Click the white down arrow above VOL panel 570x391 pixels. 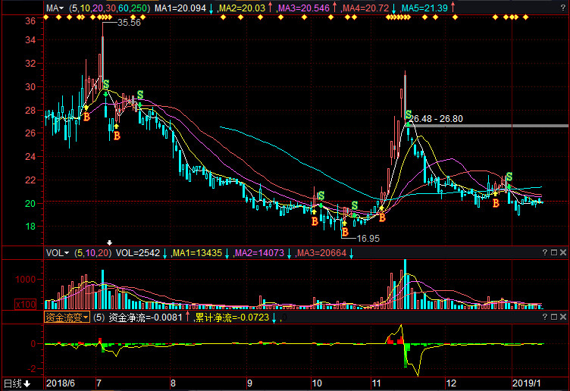click(x=109, y=243)
